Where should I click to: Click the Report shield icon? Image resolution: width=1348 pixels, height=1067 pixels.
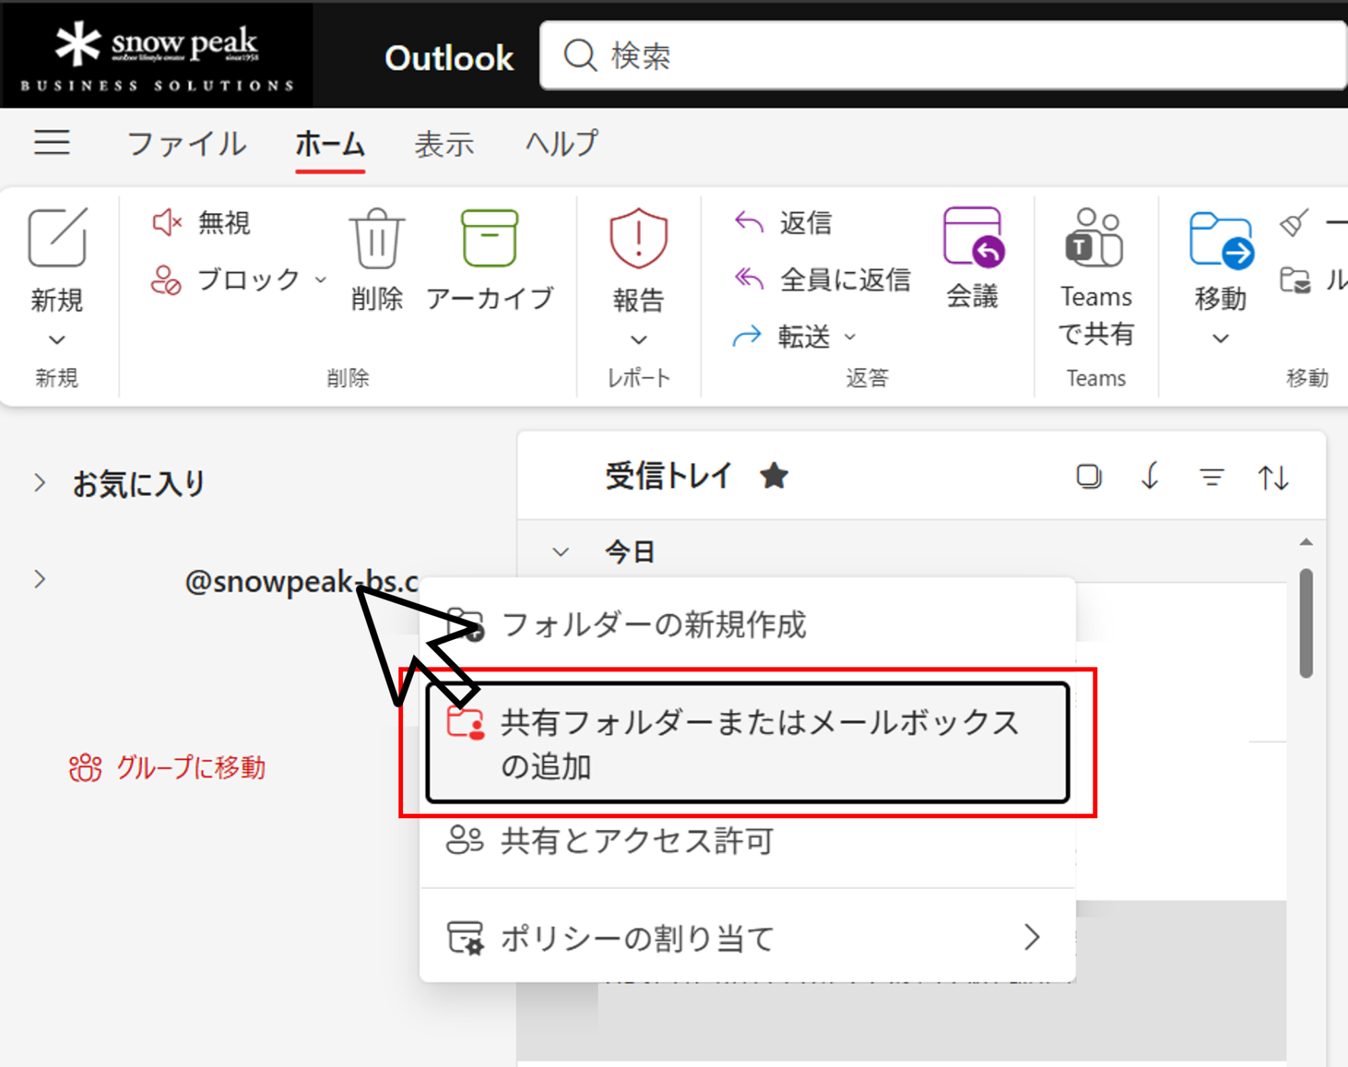[638, 239]
